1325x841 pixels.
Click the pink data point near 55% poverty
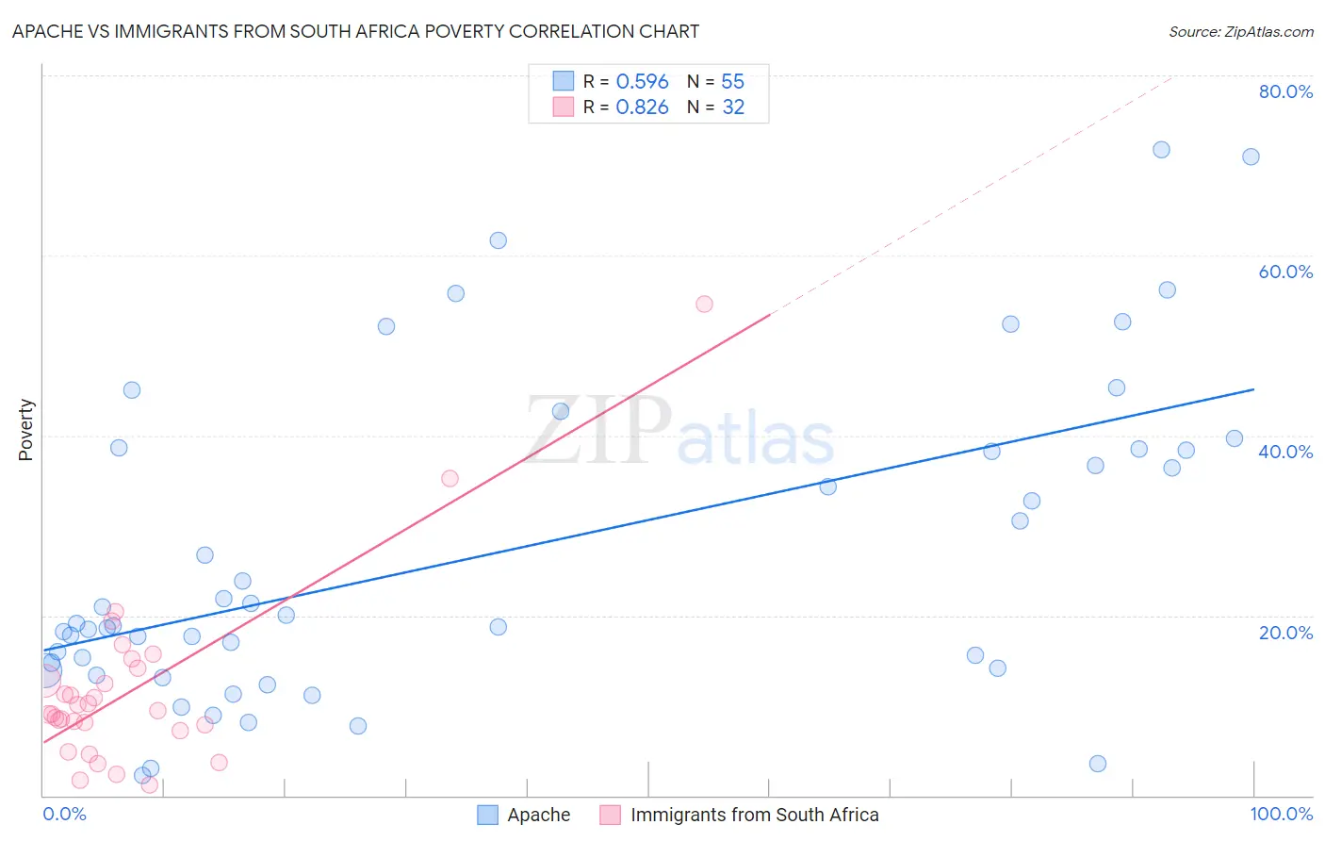704,304
